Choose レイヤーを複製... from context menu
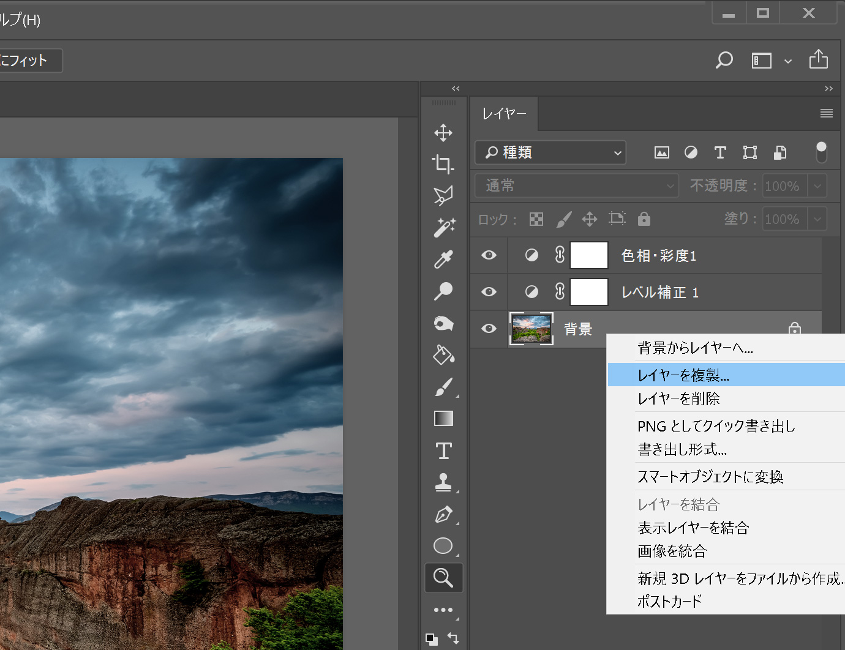Image resolution: width=845 pixels, height=650 pixels. click(683, 375)
